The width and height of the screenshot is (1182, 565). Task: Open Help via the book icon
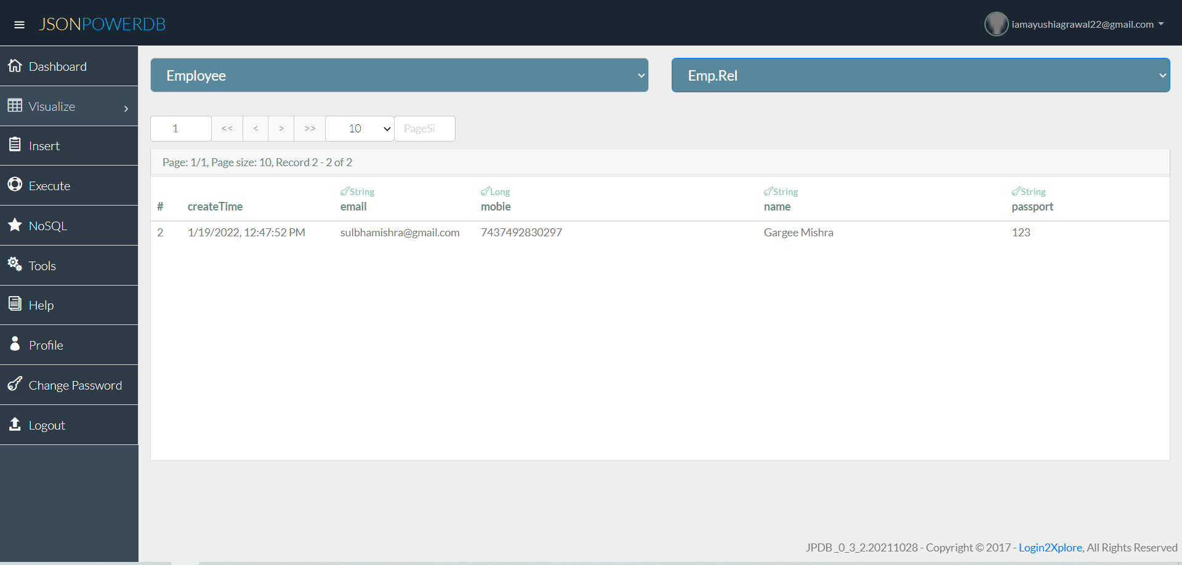point(15,305)
